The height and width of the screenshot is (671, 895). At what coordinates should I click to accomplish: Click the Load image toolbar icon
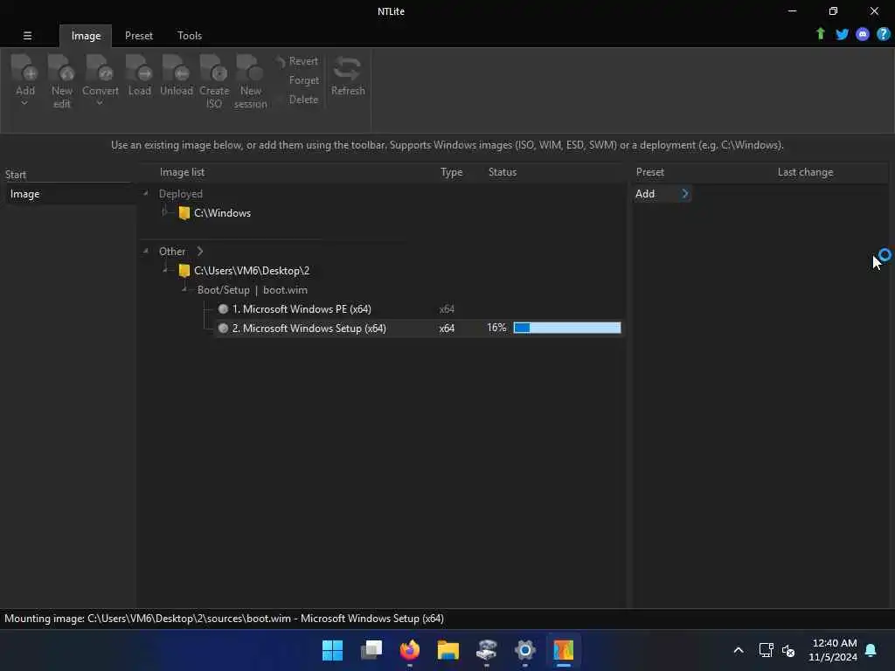coord(139,70)
